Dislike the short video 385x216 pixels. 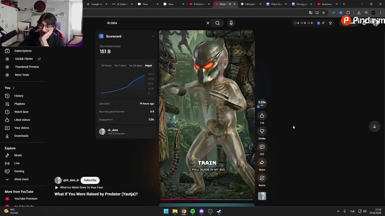(262, 131)
